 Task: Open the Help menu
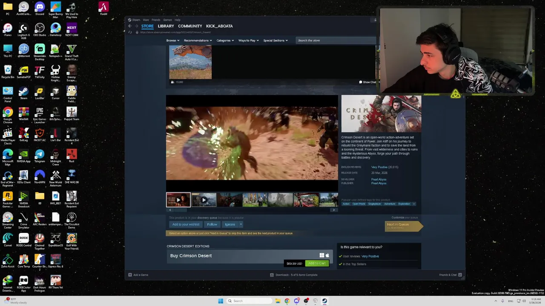[177, 20]
